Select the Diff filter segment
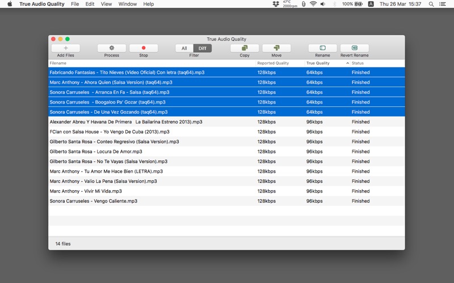 coord(203,48)
